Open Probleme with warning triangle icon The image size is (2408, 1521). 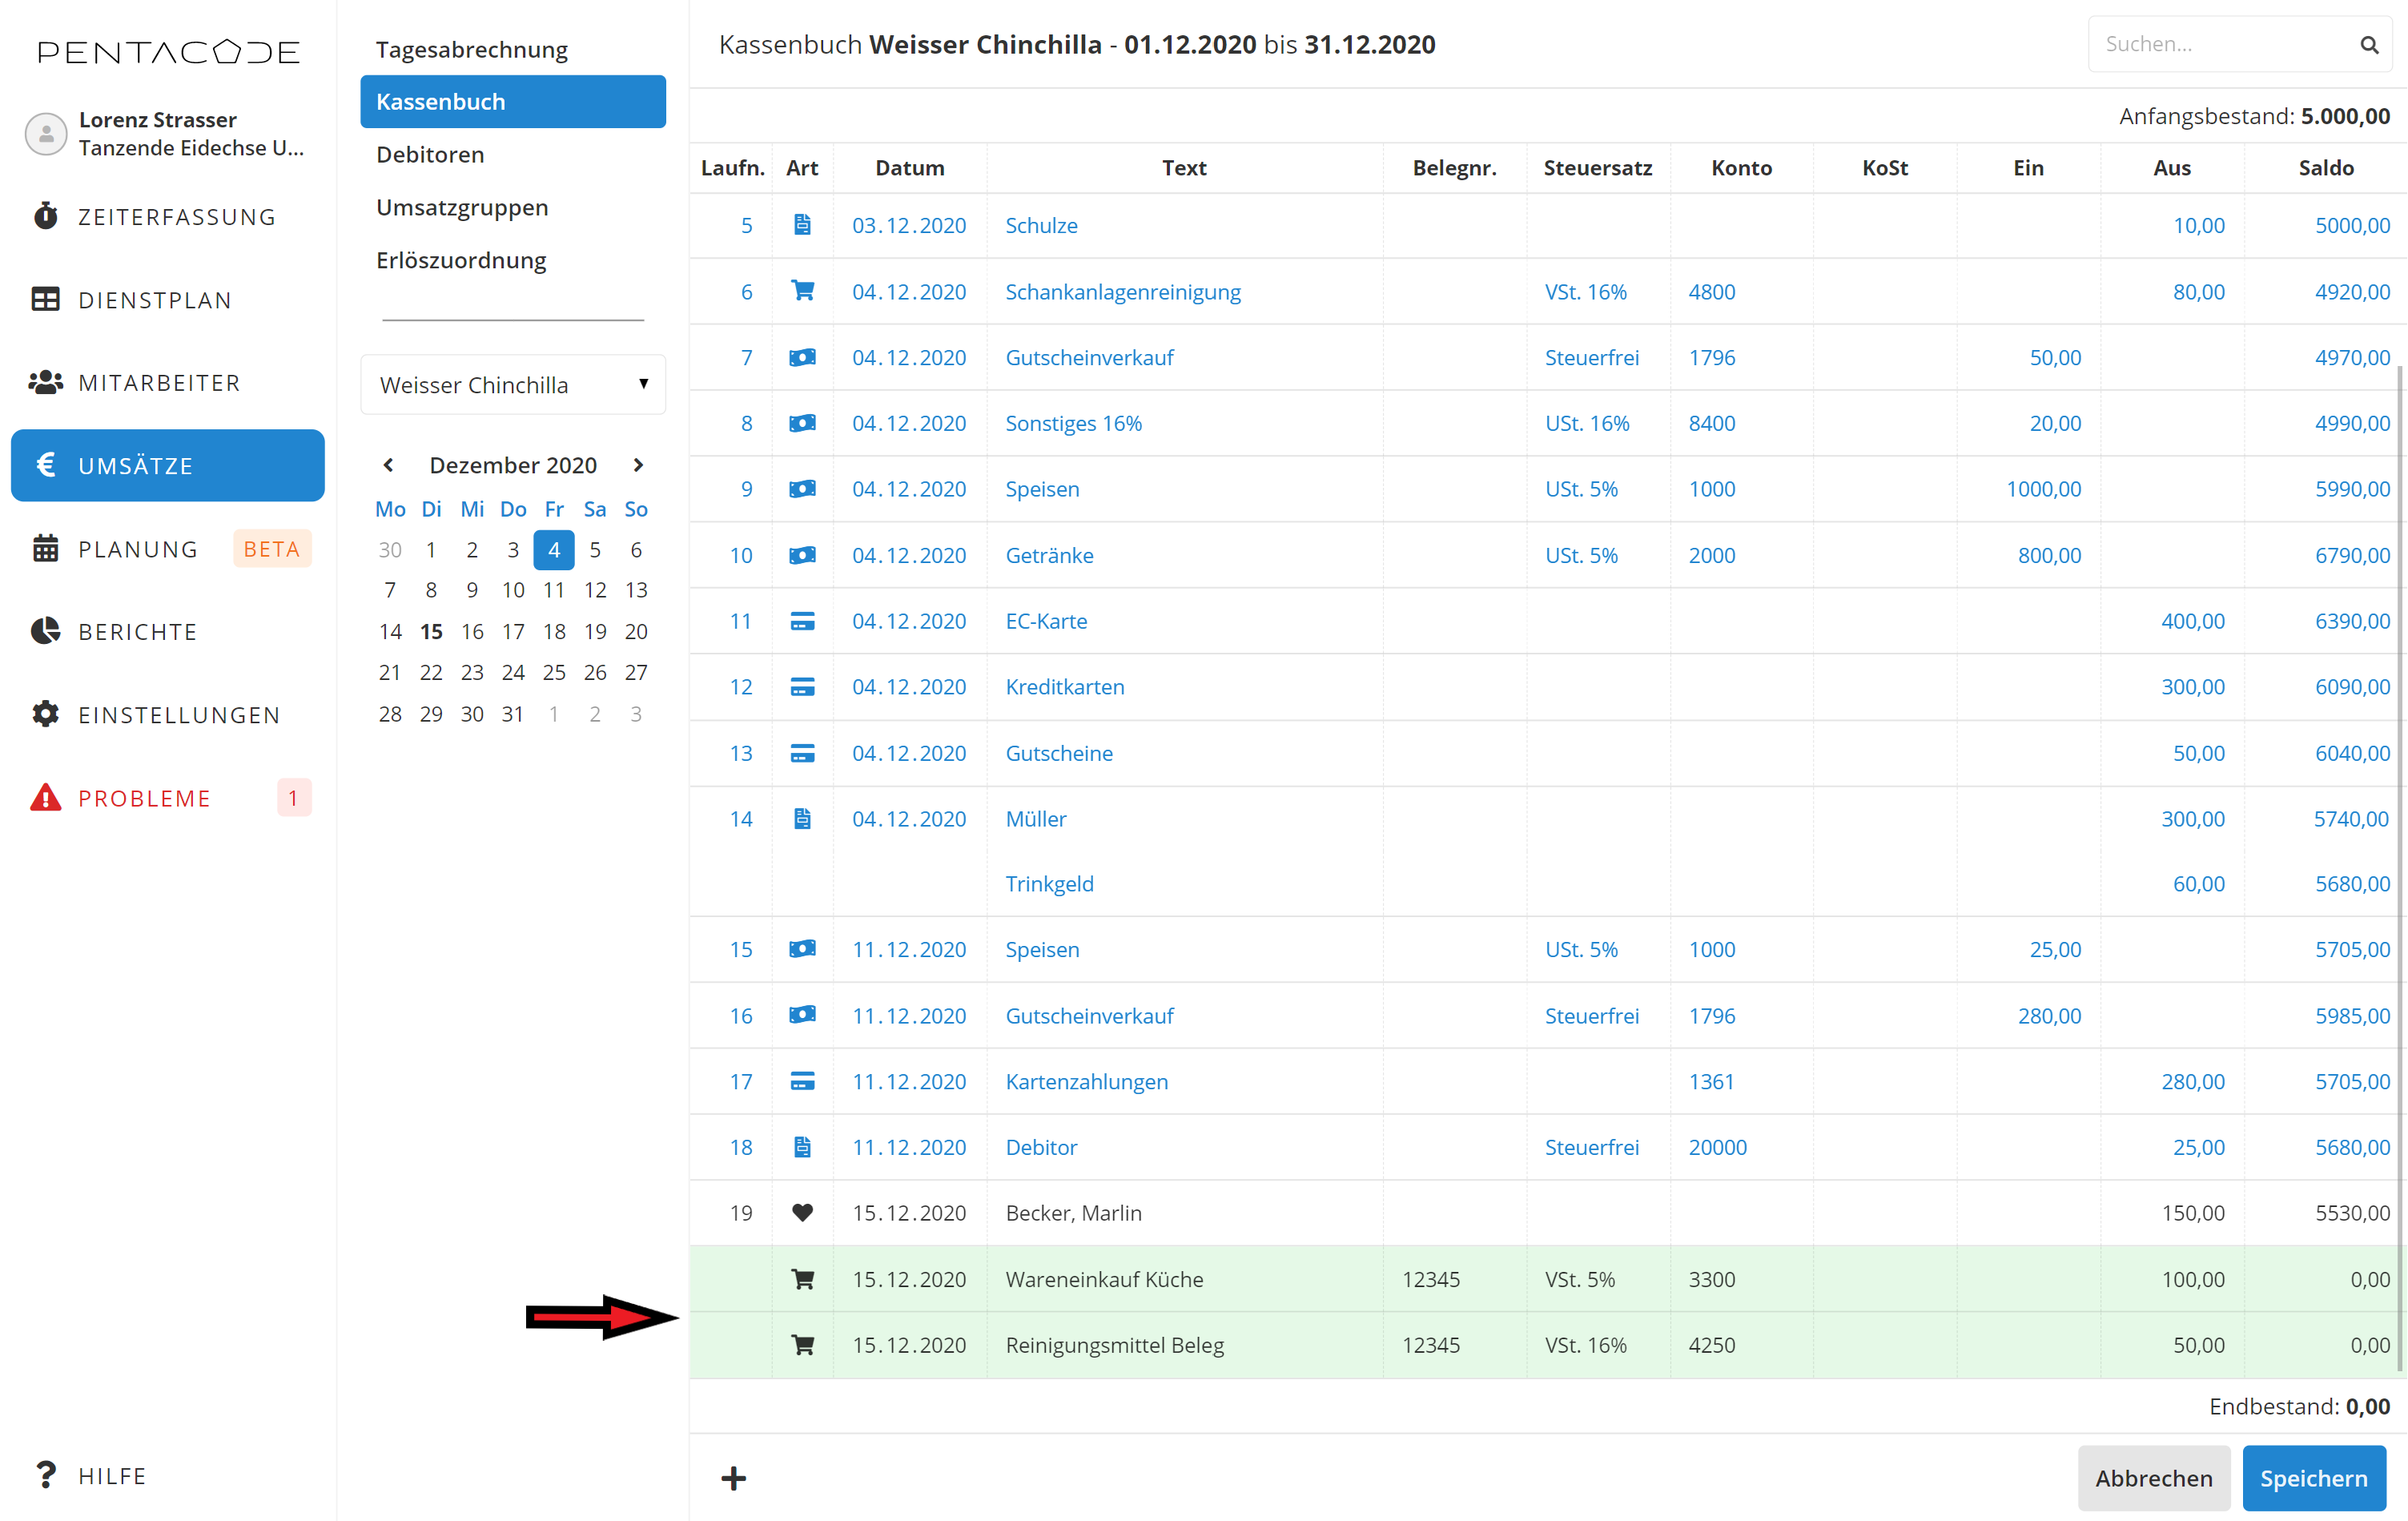point(144,798)
